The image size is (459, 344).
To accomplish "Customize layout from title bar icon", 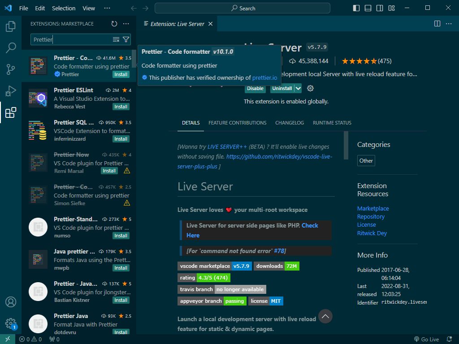I will 391,8.
